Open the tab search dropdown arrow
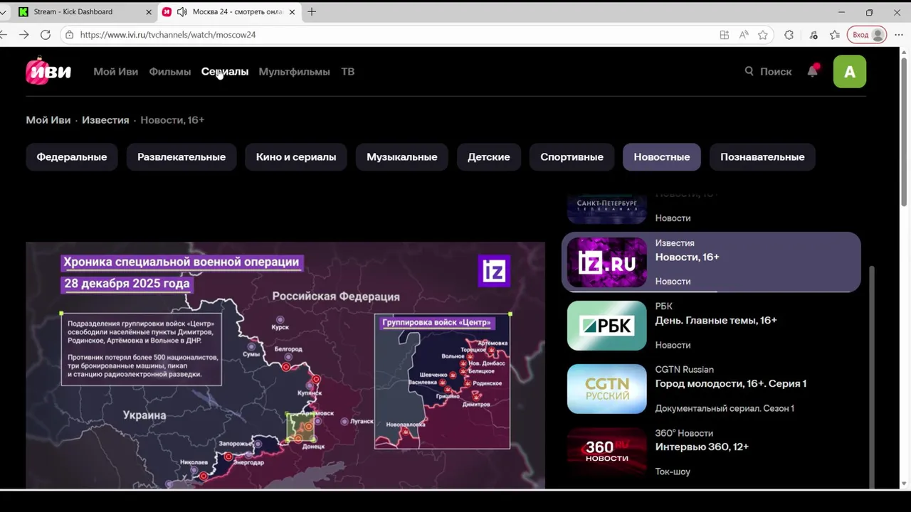Screen dimensions: 911x512 (x=4, y=11)
